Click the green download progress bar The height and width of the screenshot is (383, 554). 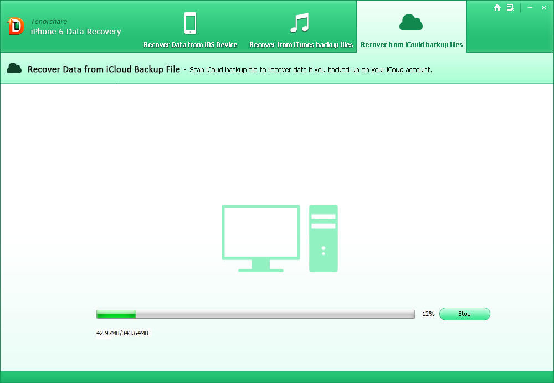tap(255, 314)
